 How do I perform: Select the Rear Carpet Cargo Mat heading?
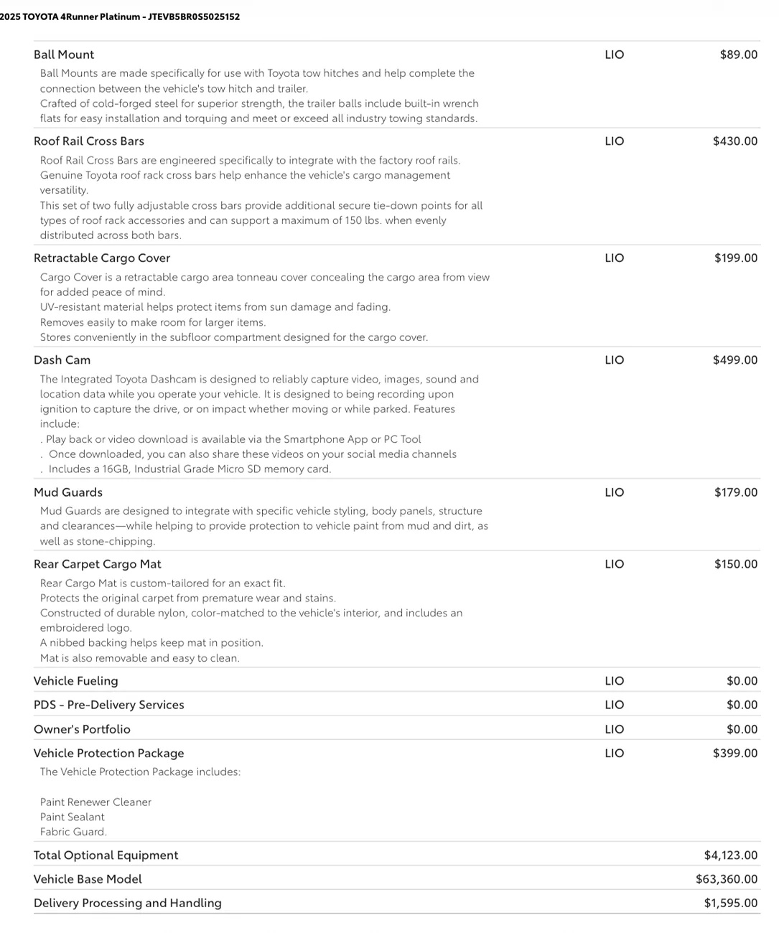[x=98, y=564]
